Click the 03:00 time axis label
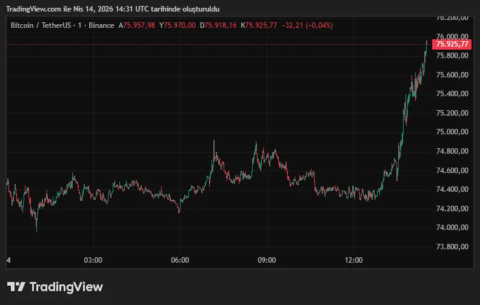This screenshot has height=305, width=480. pos(93,260)
